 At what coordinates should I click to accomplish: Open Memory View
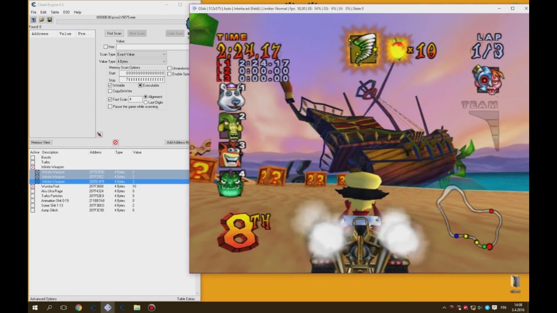click(41, 143)
